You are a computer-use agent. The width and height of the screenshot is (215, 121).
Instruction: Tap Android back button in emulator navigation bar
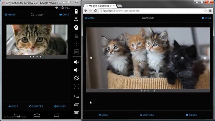pyautogui.click(x=17, y=115)
